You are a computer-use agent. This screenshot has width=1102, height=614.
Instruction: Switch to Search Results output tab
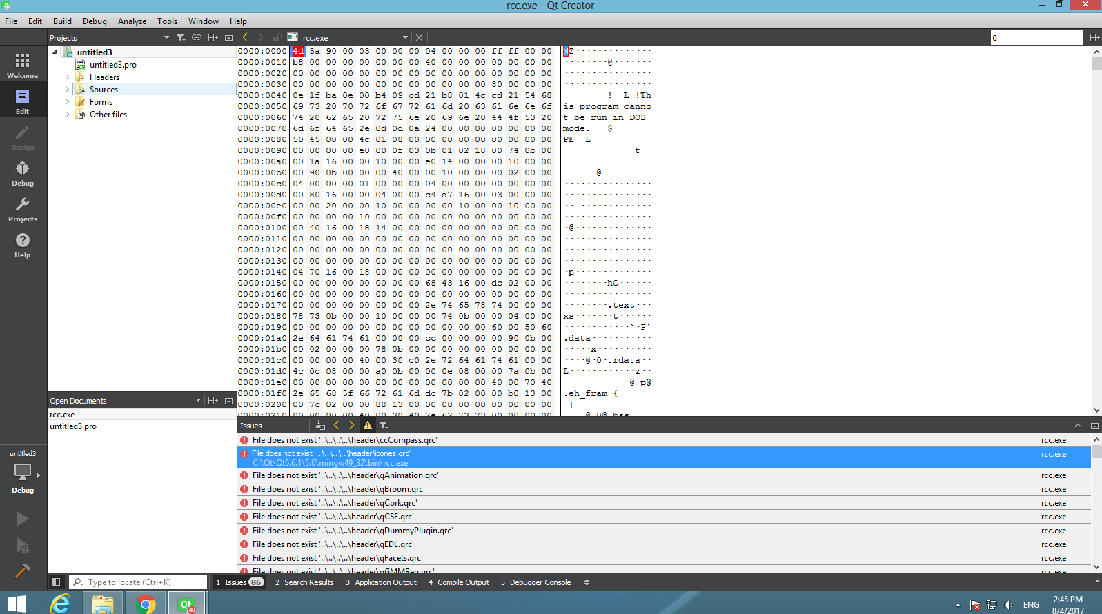pos(304,582)
